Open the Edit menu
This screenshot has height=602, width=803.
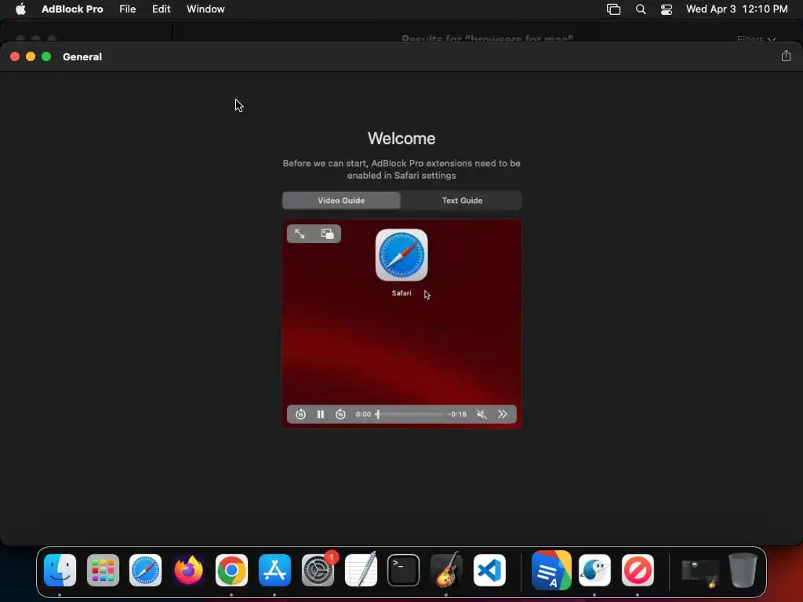coord(161,9)
